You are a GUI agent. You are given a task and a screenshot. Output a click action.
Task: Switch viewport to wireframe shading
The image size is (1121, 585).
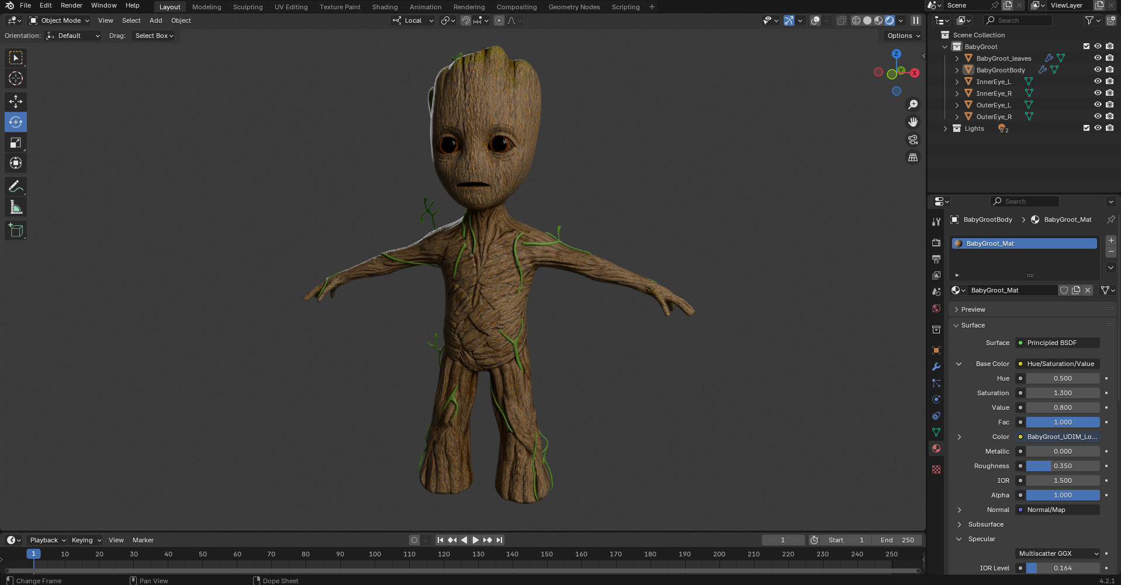[x=856, y=20]
